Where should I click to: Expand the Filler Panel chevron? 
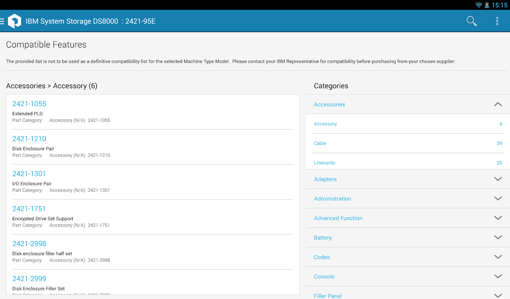(x=498, y=295)
